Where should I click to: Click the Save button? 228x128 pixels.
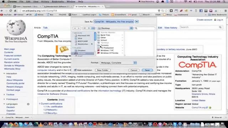pos(147,70)
